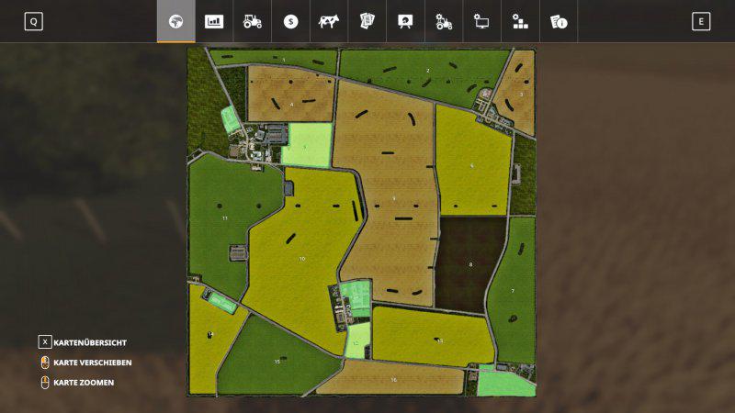Select dark brown field 8 on map

click(469, 263)
